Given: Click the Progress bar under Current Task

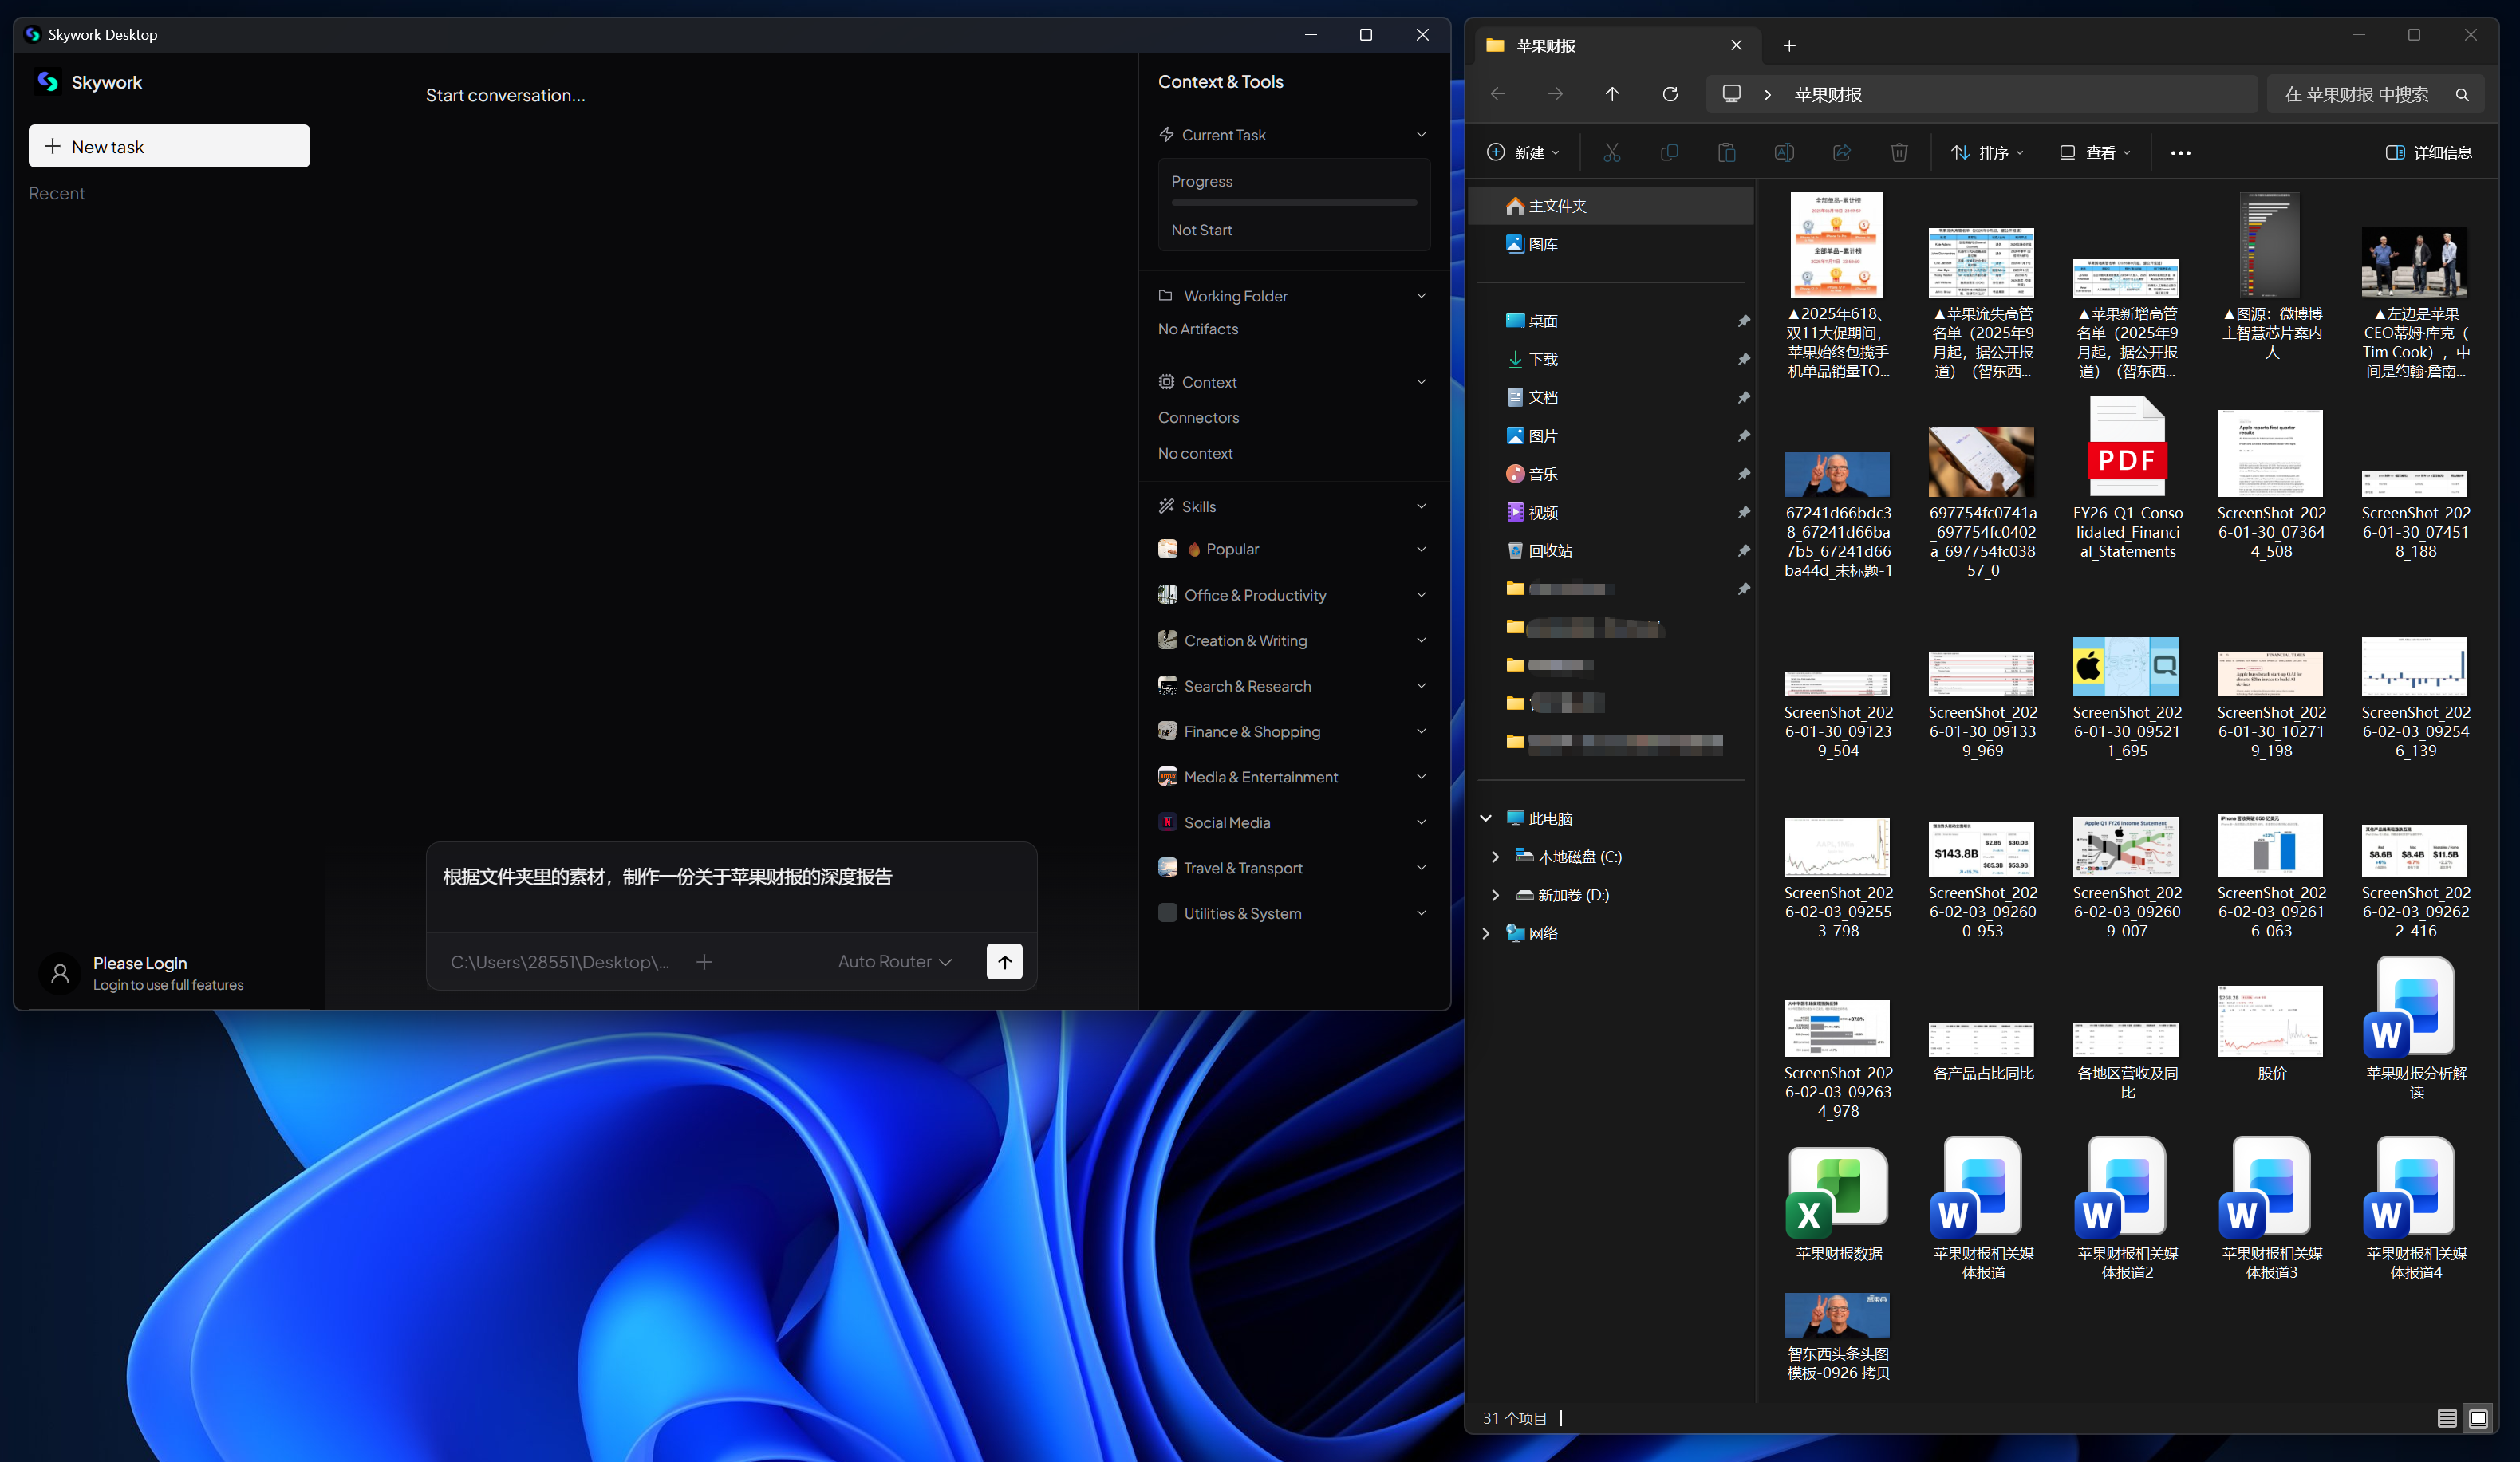Looking at the screenshot, I should [1293, 203].
